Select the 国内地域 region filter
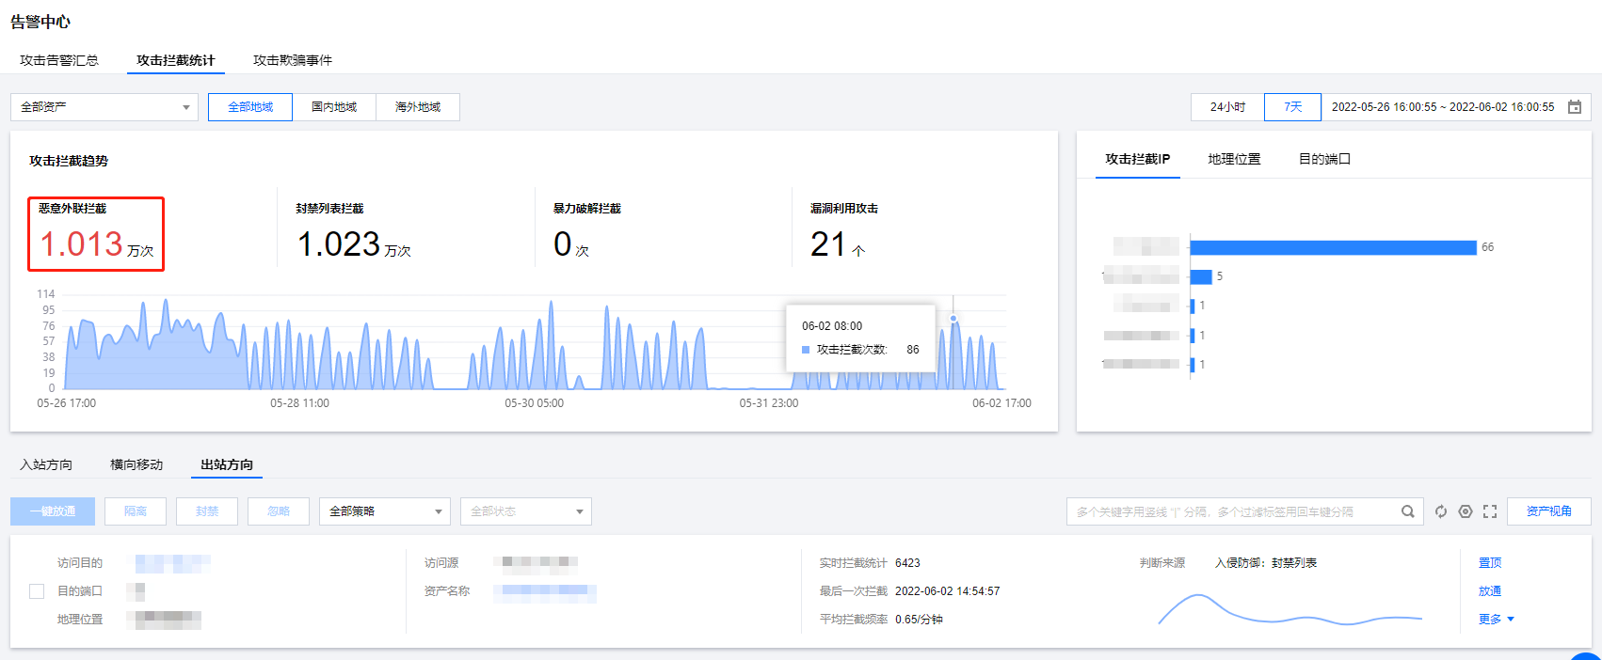Viewport: 1602px width, 660px height. point(334,107)
